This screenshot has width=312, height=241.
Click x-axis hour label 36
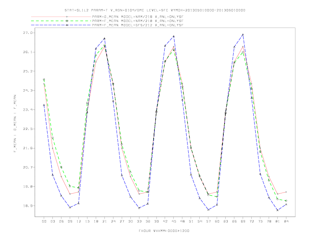pyautogui.click(x=148, y=221)
